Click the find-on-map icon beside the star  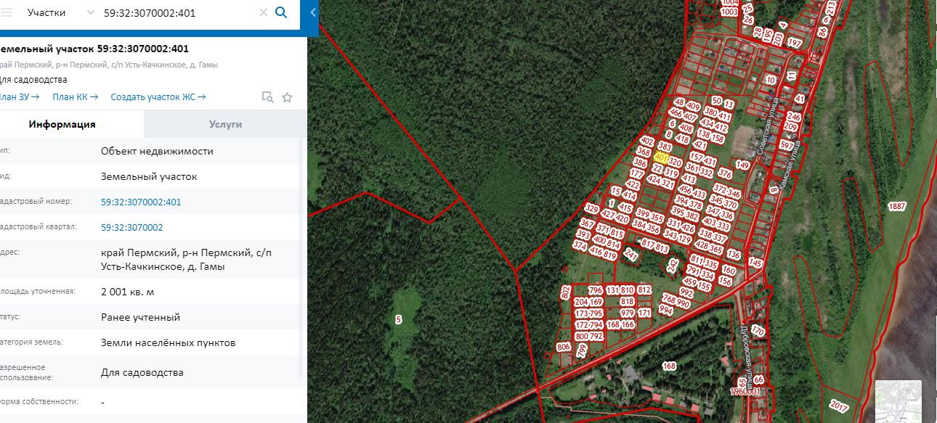point(267,97)
